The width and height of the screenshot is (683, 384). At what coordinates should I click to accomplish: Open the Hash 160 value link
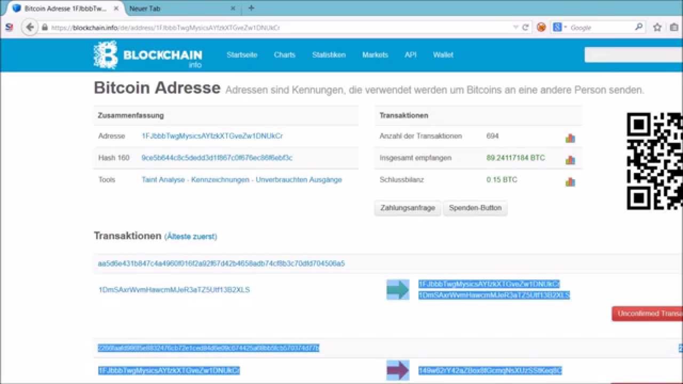217,158
